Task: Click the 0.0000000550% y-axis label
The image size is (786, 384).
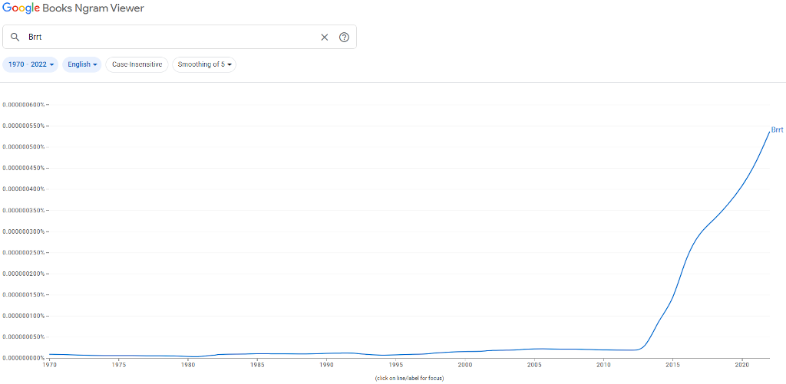Action: coord(23,126)
